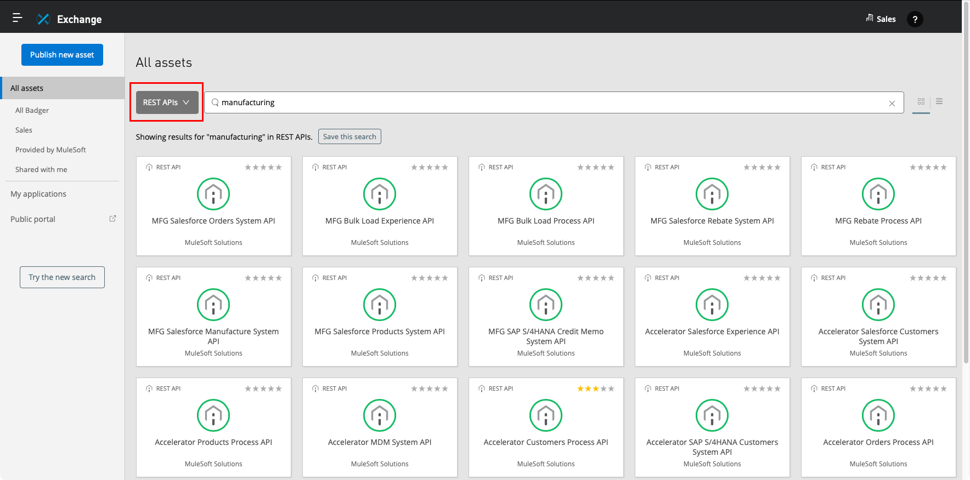970x480 pixels.
Task: Click star rating on MFG Salesforce Orders card
Action: point(263,167)
